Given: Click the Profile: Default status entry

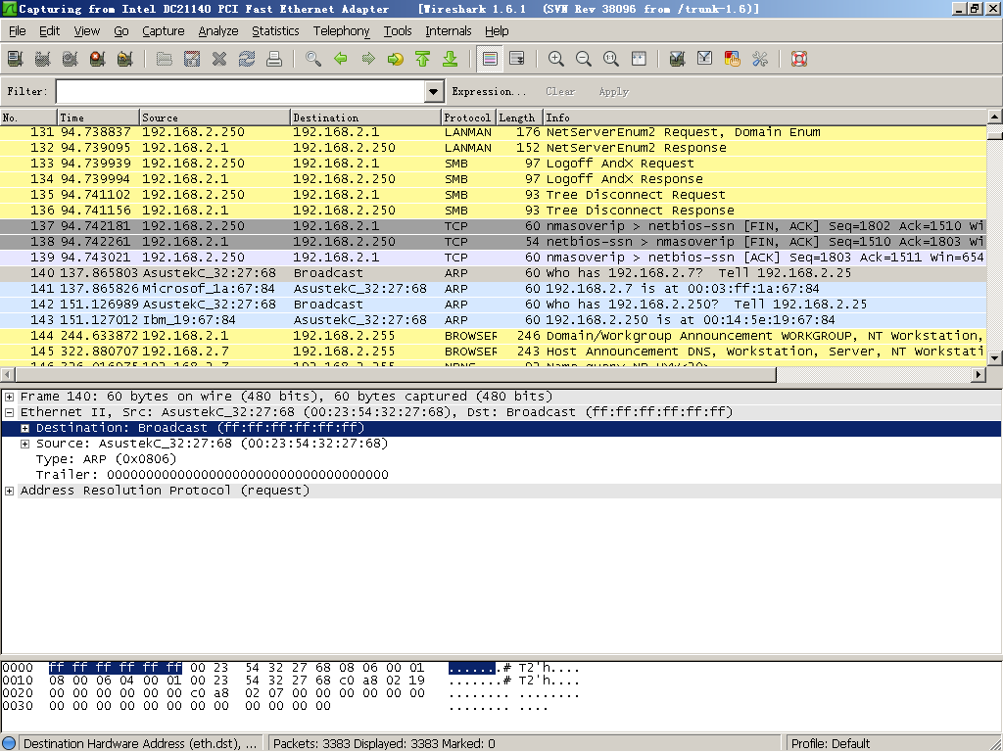Looking at the screenshot, I should click(831, 744).
